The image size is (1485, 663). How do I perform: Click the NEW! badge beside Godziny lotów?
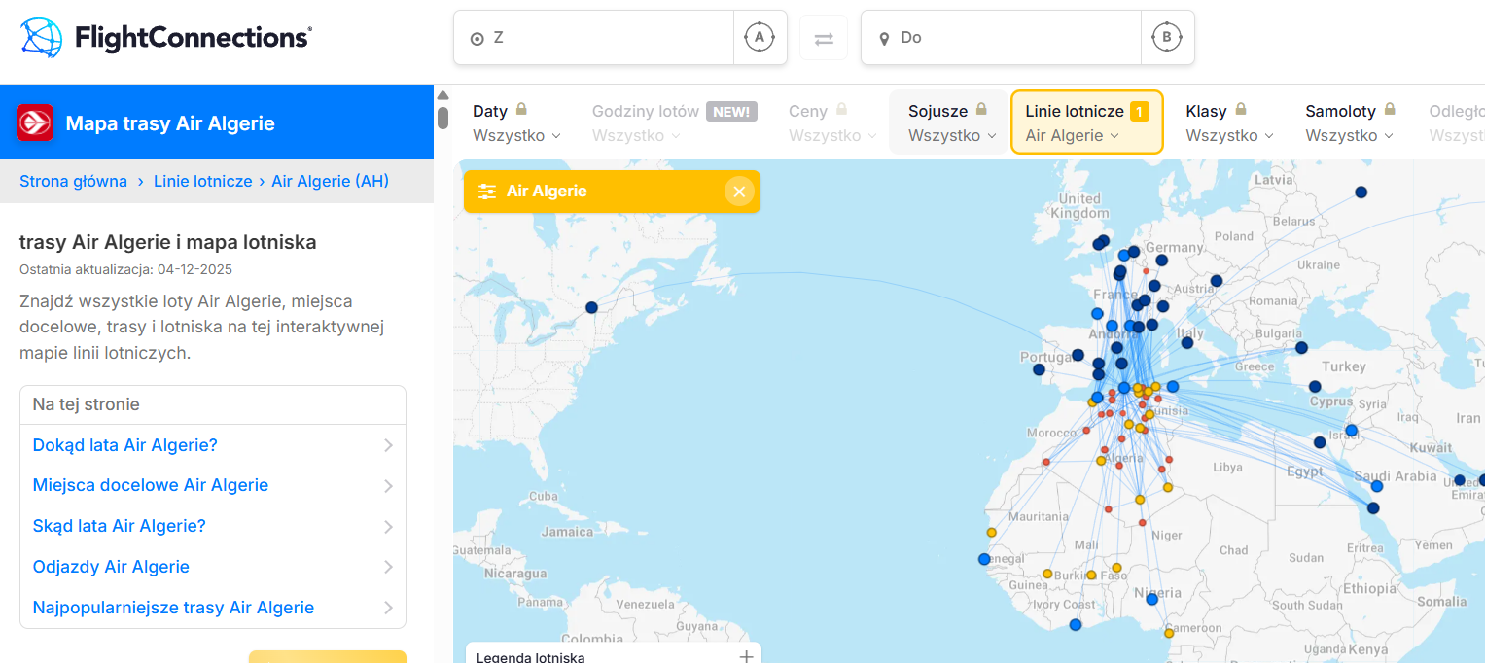point(731,112)
